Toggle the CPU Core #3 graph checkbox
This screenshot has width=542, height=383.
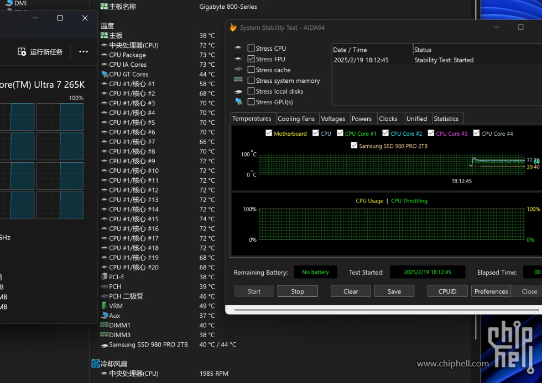tap(431, 133)
